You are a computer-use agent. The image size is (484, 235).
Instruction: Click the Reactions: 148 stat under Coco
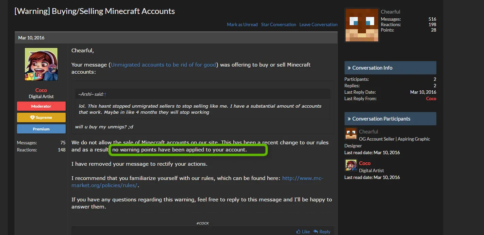(41, 150)
